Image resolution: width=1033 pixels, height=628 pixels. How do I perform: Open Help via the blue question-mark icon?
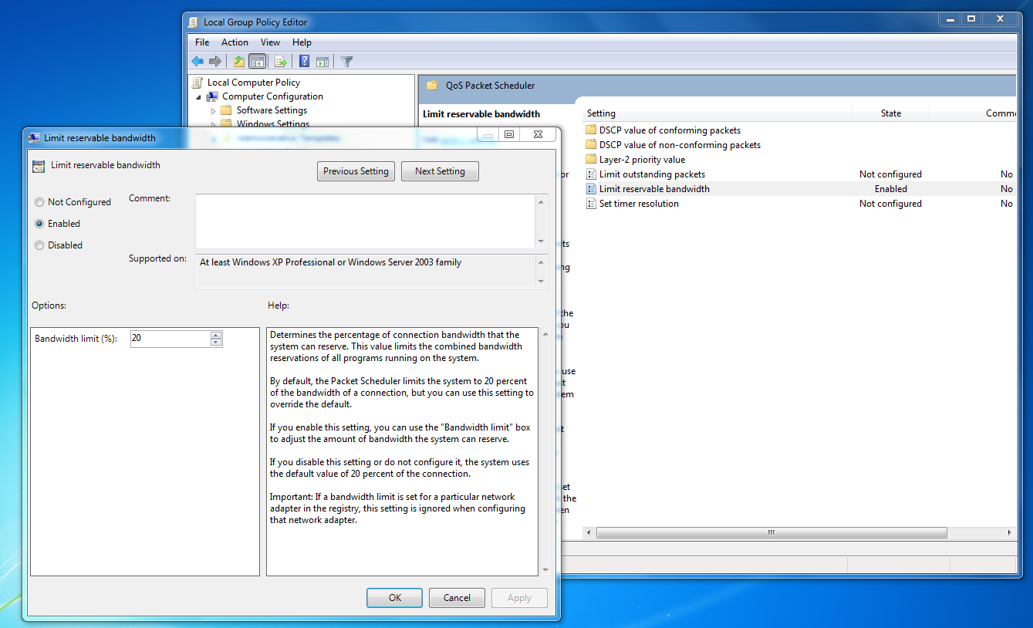pyautogui.click(x=305, y=62)
